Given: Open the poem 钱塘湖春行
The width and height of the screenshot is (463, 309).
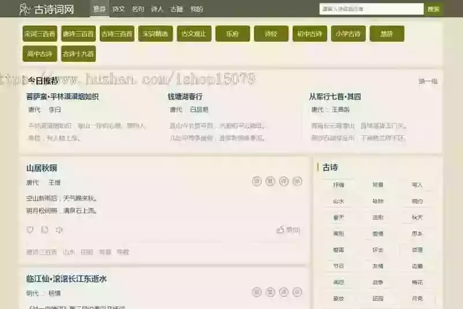Looking at the screenshot, I should 185,97.
